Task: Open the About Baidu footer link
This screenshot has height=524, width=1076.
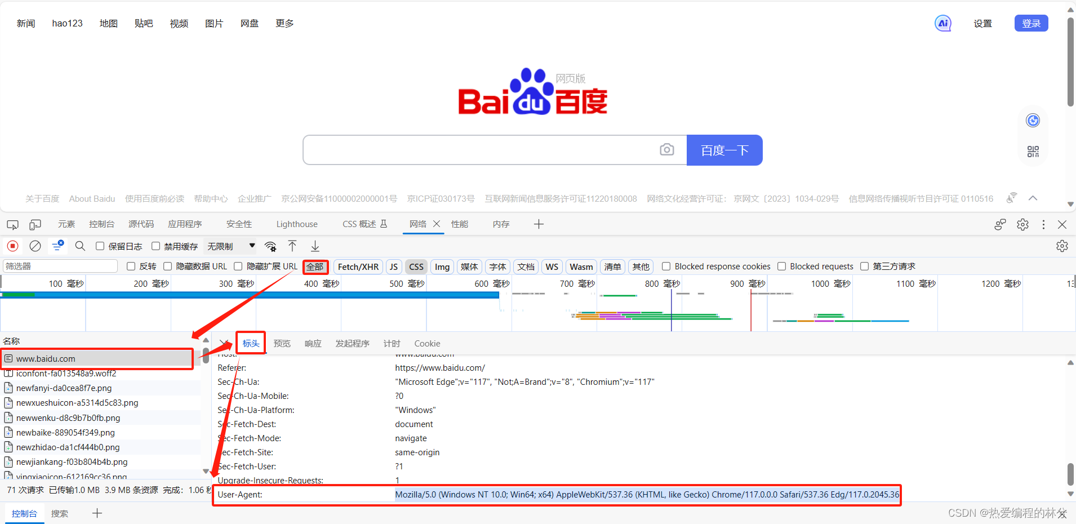Action: (x=92, y=198)
